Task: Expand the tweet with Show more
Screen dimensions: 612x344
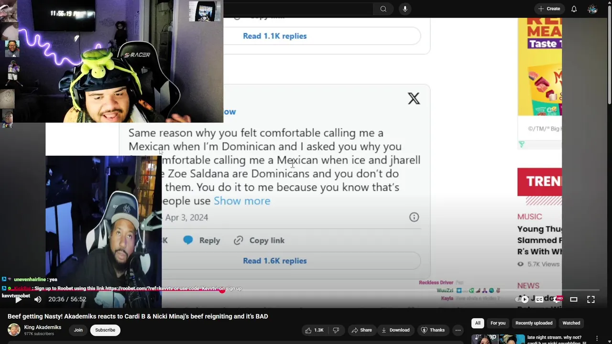Action: [242, 201]
